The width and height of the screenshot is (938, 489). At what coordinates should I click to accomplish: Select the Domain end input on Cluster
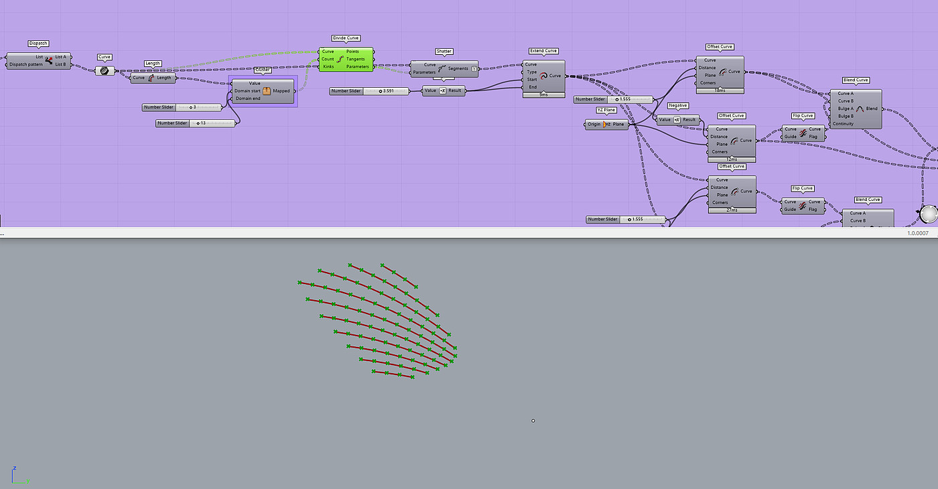tap(247, 98)
